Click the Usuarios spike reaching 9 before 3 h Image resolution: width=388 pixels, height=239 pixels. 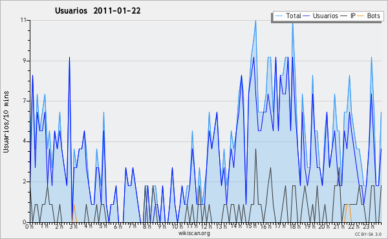pos(70,57)
